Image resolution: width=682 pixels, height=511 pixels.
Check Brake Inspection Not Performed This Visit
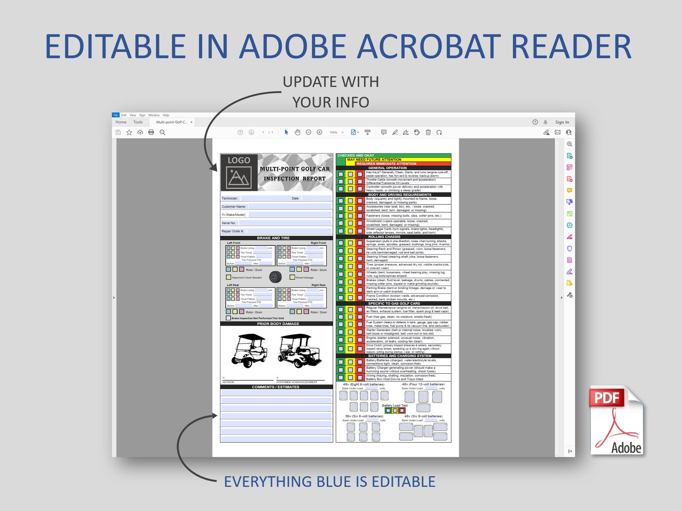pyautogui.click(x=228, y=318)
